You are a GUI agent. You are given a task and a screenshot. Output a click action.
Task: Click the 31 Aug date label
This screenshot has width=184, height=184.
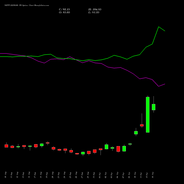(x=94, y=175)
